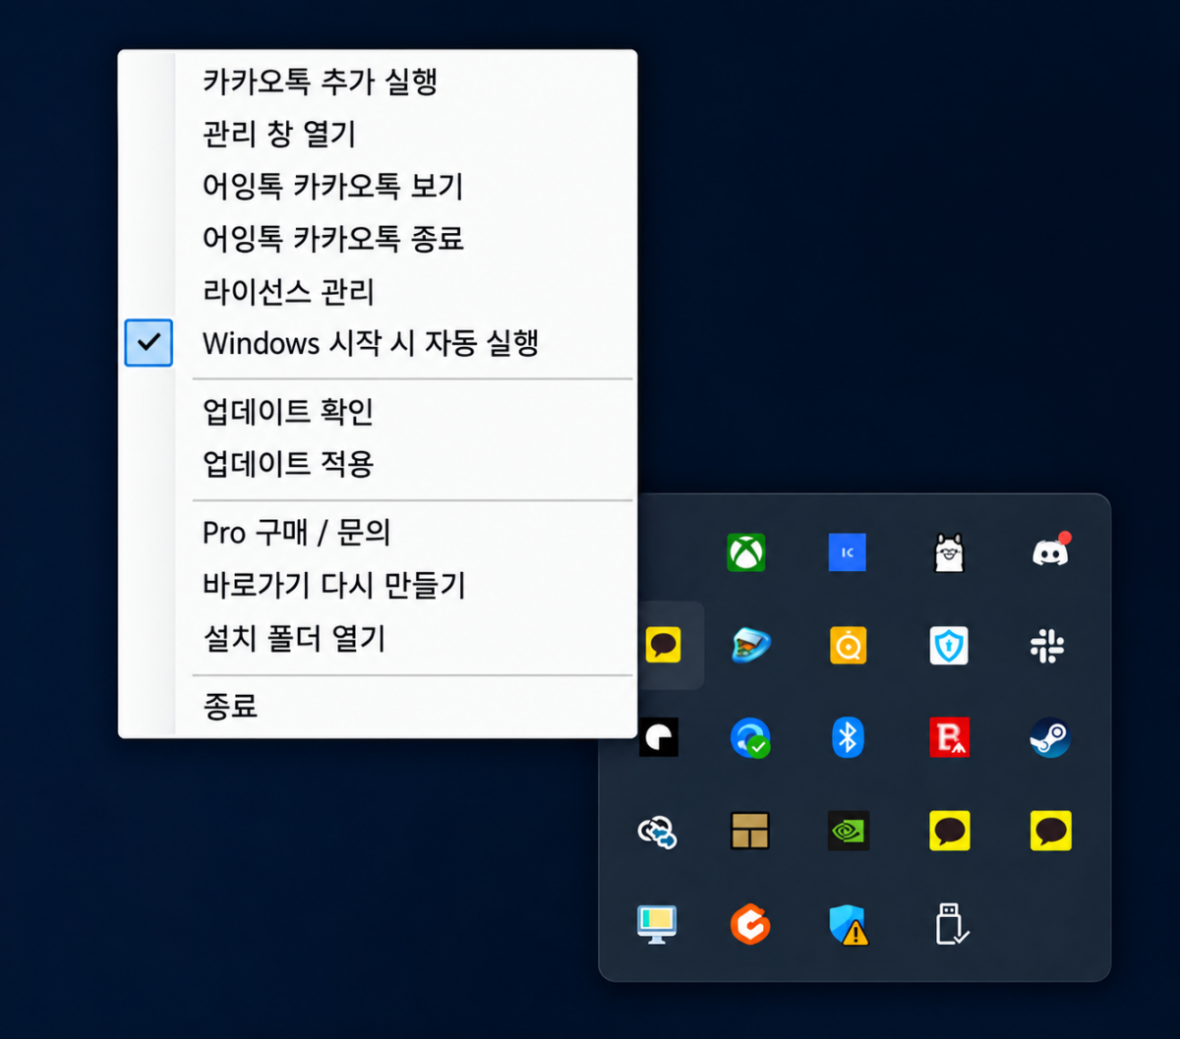Click the brown tiled layout tray icon
Screen dimensions: 1180x1039
pos(750,831)
